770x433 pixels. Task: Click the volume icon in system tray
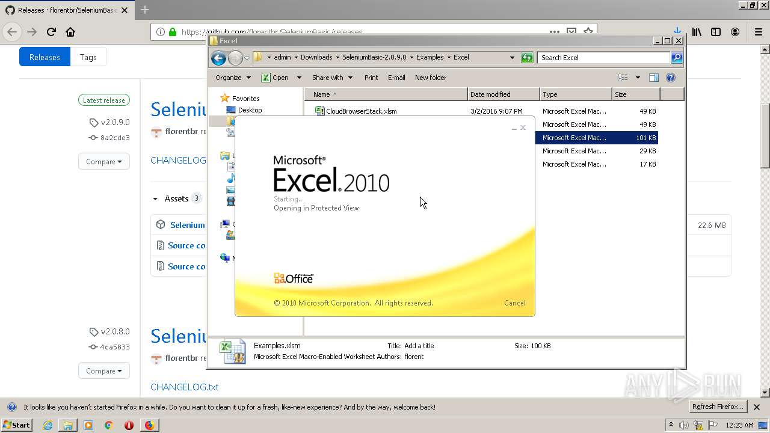[684, 425]
